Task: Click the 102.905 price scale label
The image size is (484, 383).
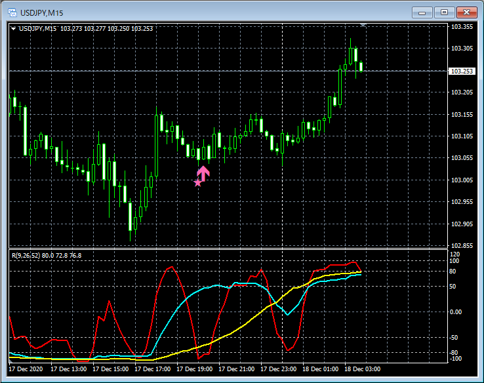Action: click(462, 224)
